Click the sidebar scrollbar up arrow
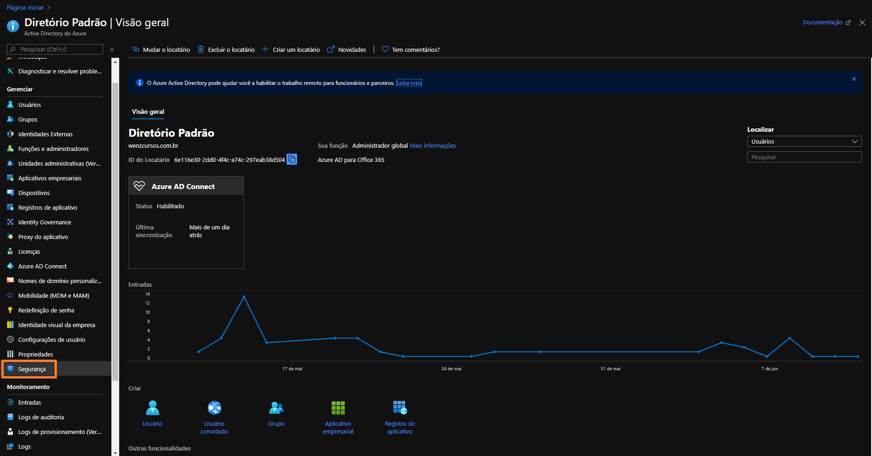 click(x=116, y=61)
